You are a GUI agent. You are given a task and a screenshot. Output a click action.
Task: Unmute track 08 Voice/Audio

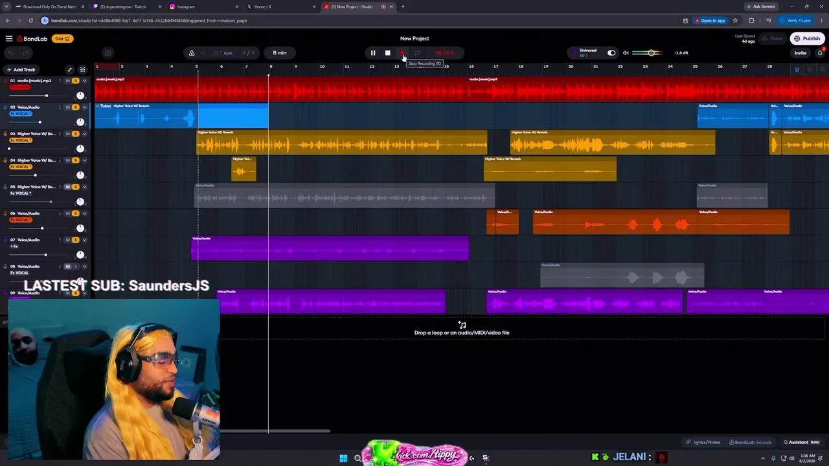tap(67, 267)
